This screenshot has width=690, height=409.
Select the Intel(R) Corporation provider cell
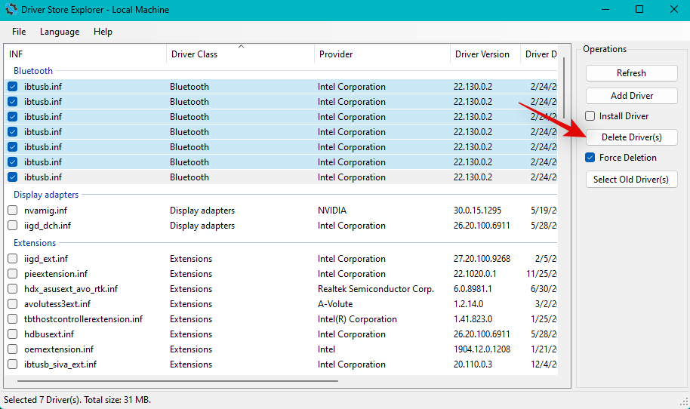(x=357, y=319)
